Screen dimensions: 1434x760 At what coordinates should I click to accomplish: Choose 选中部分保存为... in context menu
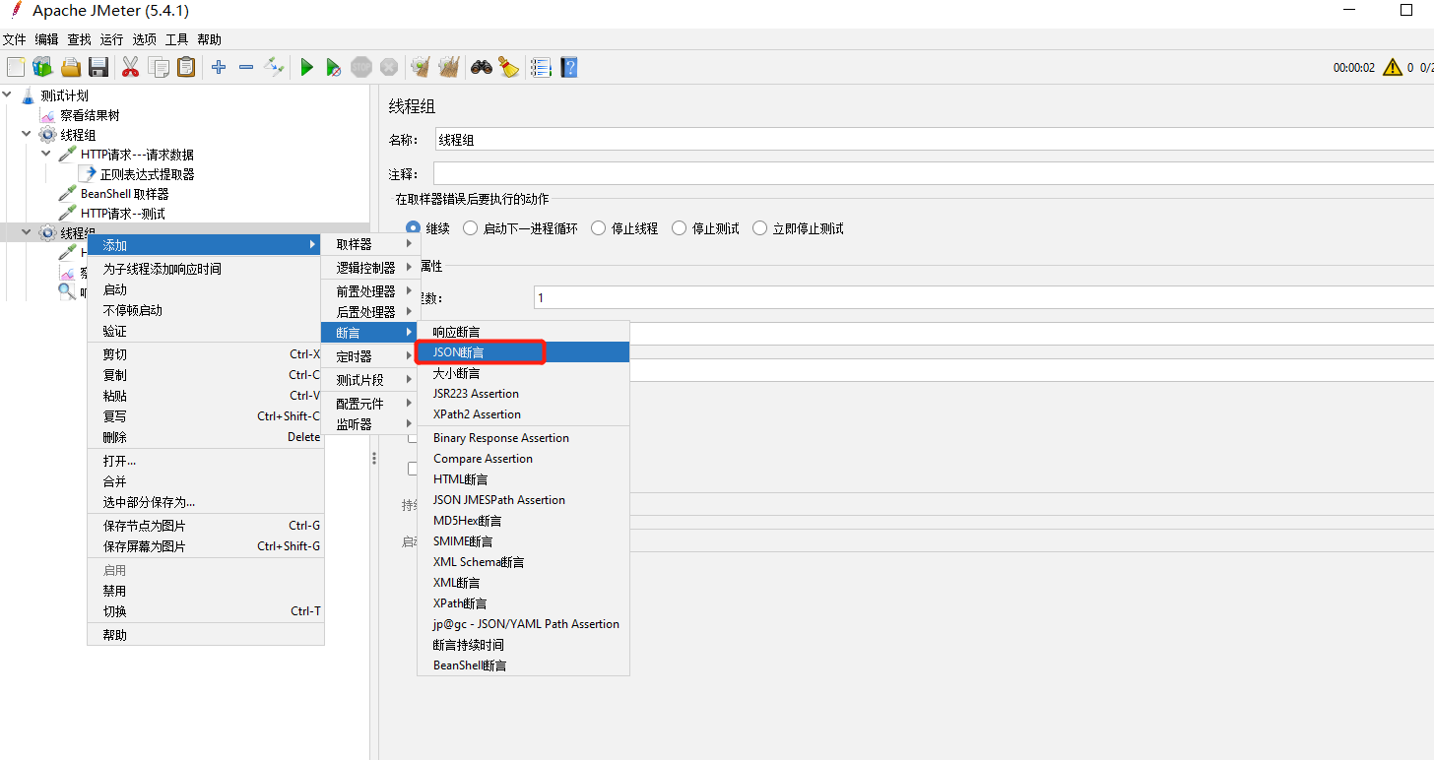(x=206, y=502)
